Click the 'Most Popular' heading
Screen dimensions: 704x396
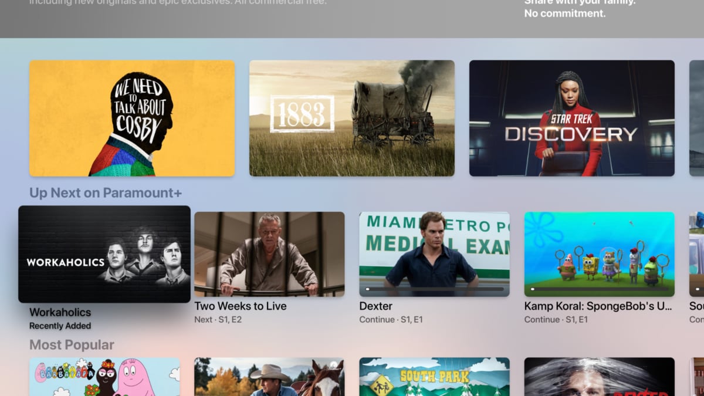click(x=72, y=345)
